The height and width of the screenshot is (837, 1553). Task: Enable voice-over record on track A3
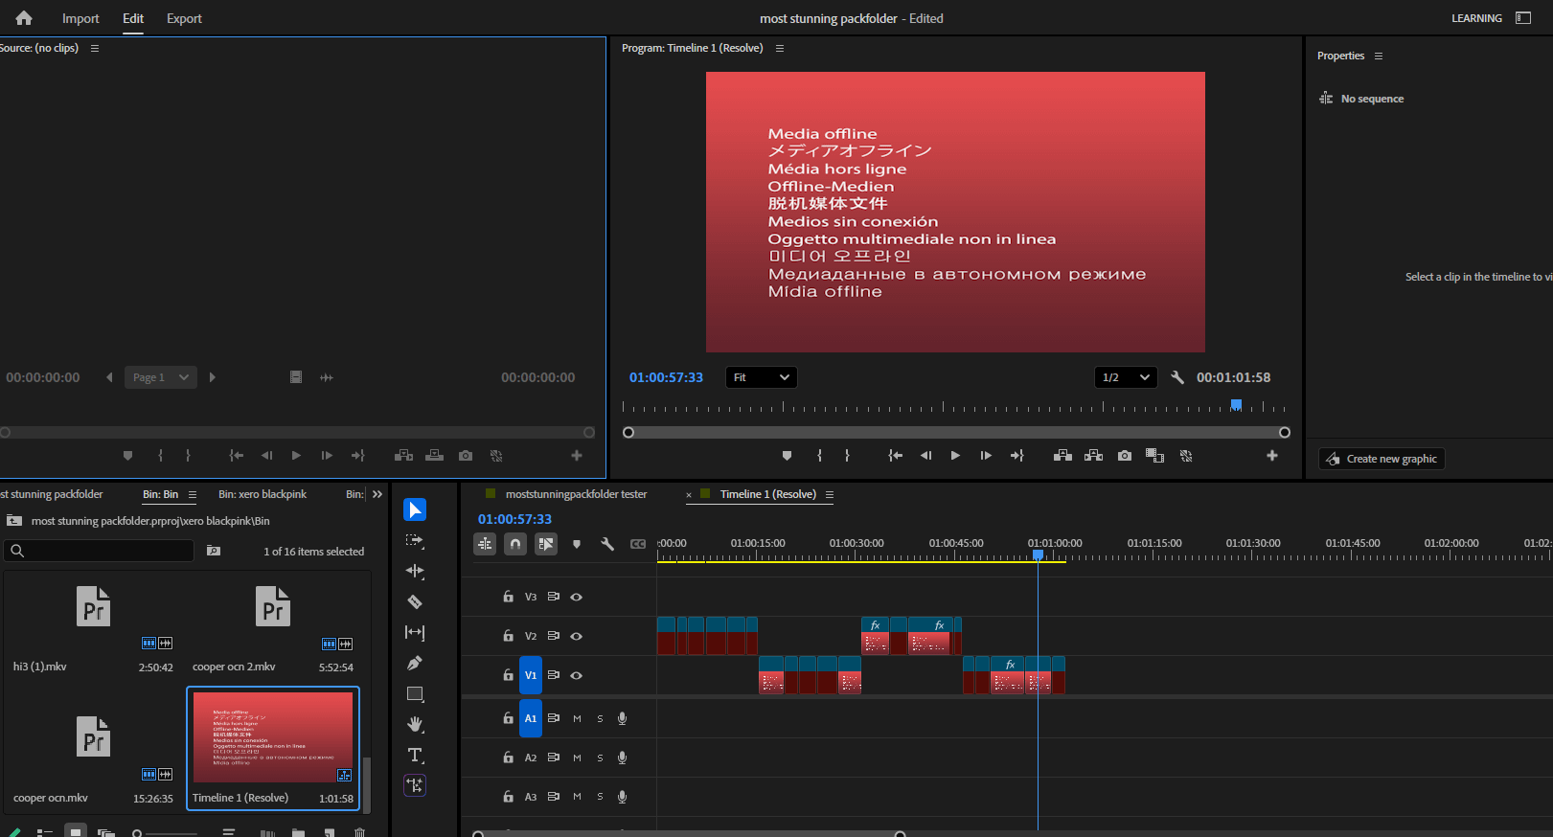pyautogui.click(x=622, y=797)
